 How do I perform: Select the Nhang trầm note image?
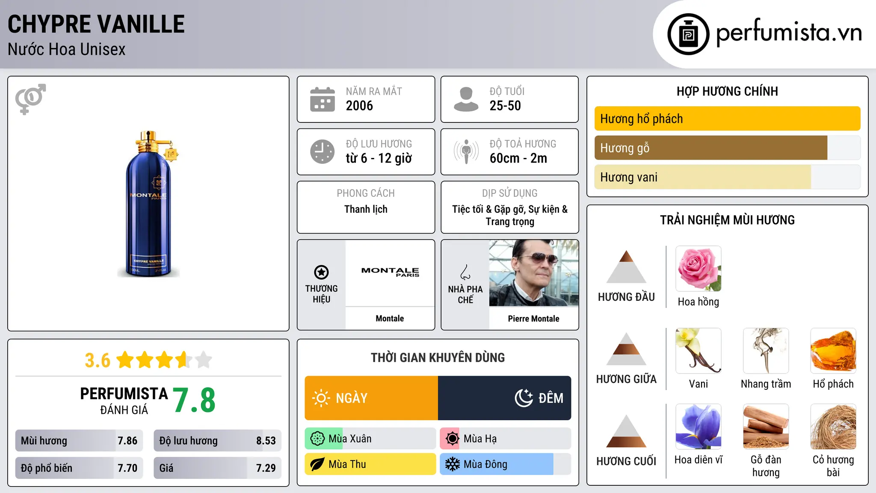pyautogui.click(x=766, y=351)
